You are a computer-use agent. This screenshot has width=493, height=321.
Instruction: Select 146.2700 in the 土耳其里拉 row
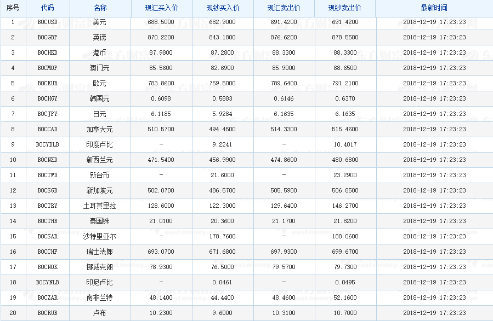[345, 206]
